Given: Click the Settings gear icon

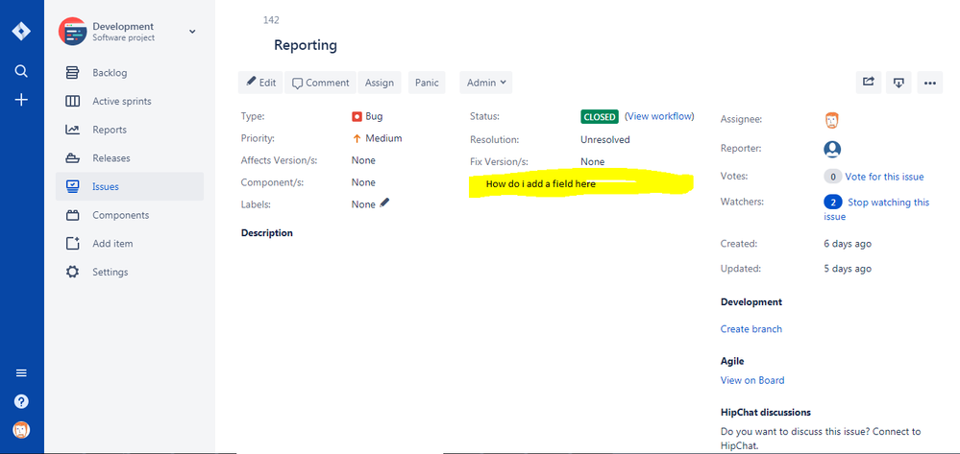Looking at the screenshot, I should click(x=72, y=272).
